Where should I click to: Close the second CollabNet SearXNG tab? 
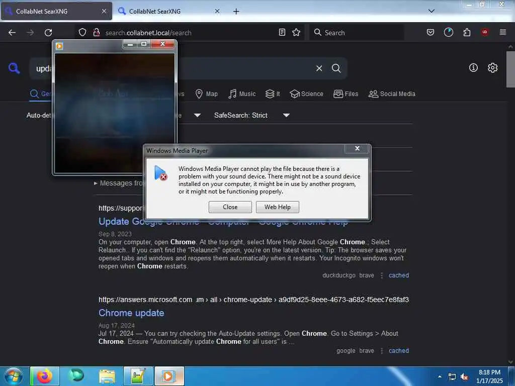(x=217, y=11)
